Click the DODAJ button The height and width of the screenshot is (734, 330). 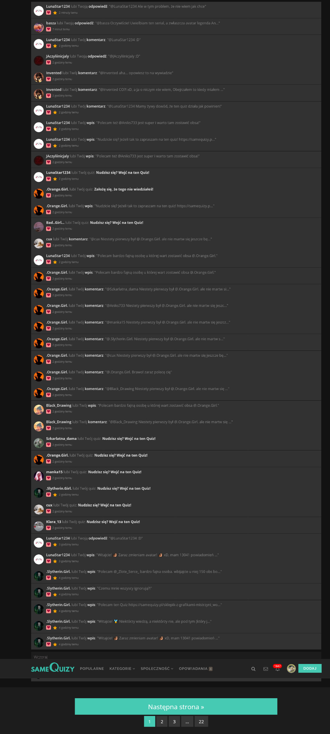310,668
